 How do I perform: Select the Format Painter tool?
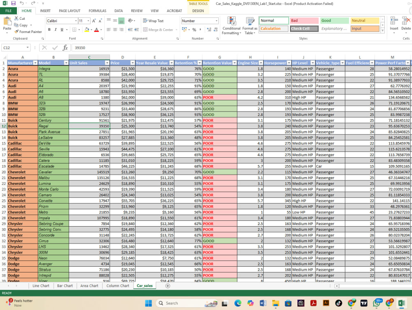click(28, 32)
